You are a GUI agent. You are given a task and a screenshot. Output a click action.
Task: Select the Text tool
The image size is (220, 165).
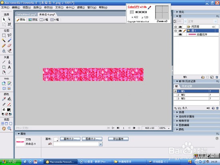point(9,67)
